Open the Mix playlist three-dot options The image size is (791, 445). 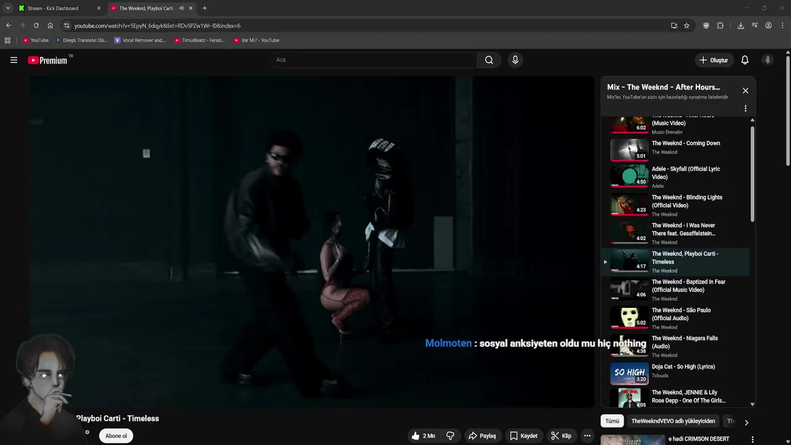[x=745, y=108]
